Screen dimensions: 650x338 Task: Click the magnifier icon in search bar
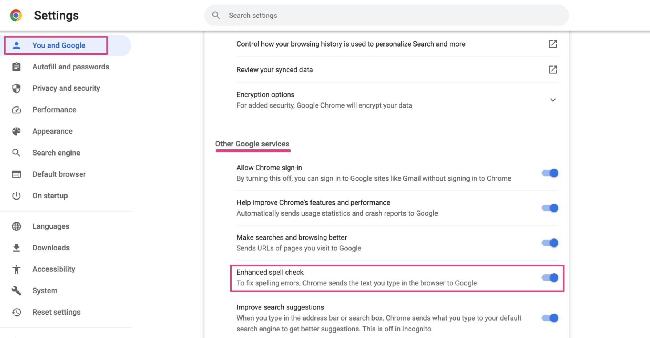(216, 15)
